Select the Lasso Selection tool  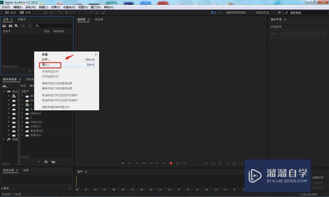pyautogui.click(x=91, y=12)
